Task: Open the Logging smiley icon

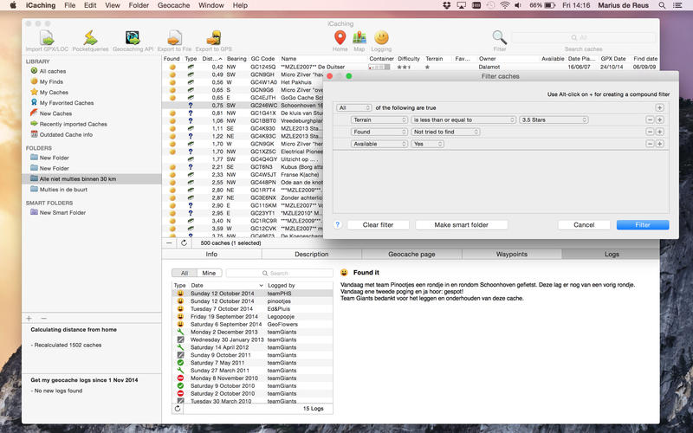Action: (x=381, y=38)
